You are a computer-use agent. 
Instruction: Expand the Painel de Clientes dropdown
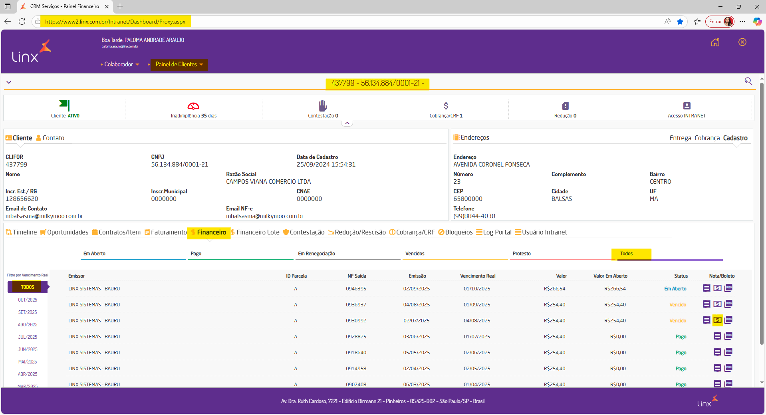point(179,64)
